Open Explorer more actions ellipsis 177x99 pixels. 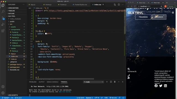coord(24,5)
